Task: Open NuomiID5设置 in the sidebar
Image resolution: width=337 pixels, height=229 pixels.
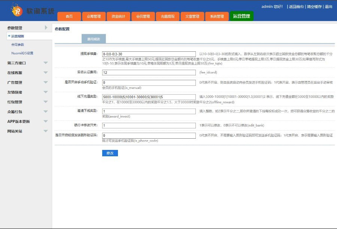Action: click(22, 53)
